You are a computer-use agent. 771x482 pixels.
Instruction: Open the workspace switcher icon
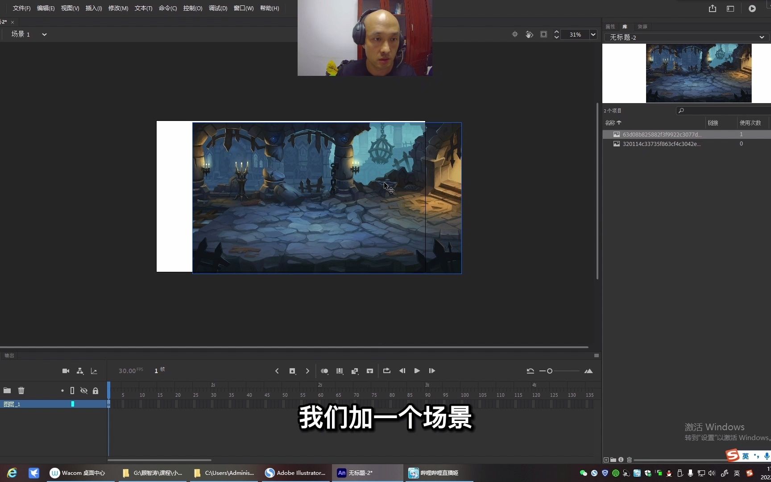(x=730, y=8)
